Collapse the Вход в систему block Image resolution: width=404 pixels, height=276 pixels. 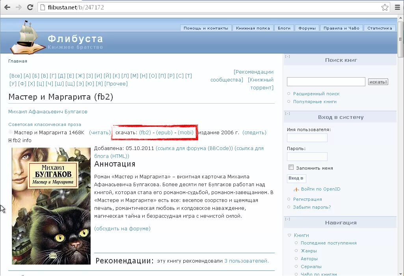tap(288, 113)
